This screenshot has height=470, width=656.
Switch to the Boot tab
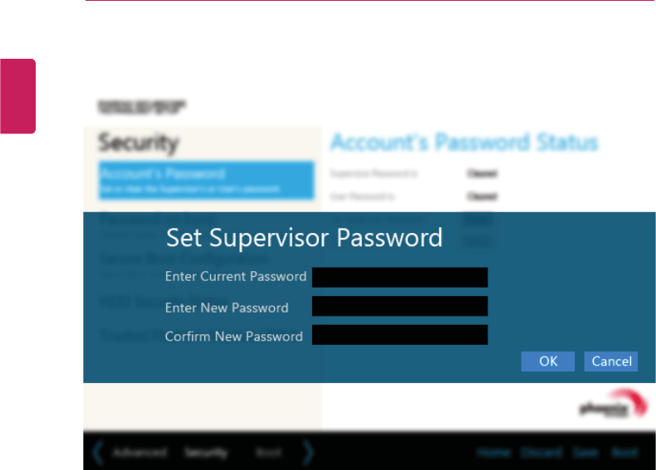[268, 452]
